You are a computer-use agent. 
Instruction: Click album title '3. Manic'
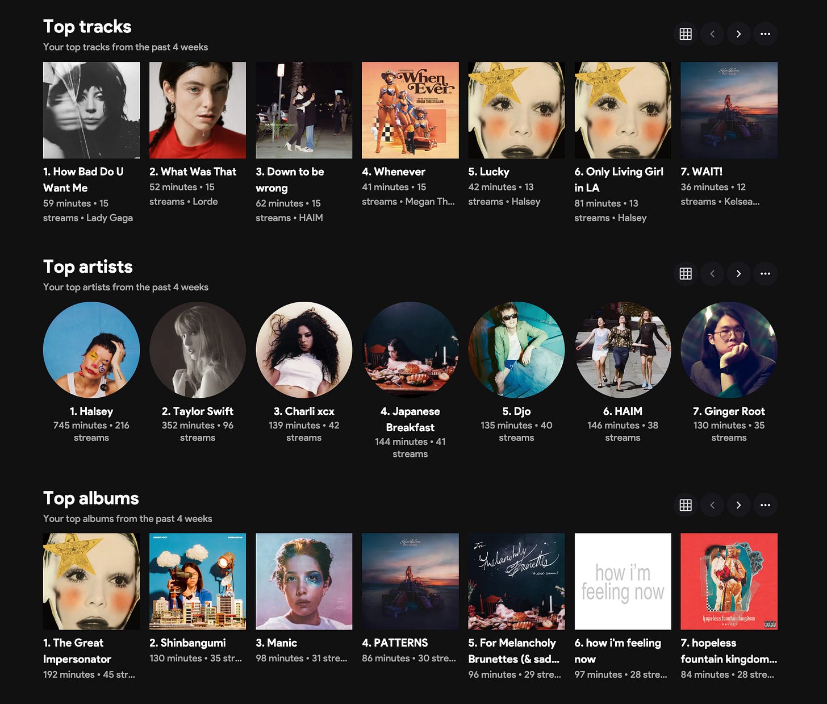pos(277,643)
